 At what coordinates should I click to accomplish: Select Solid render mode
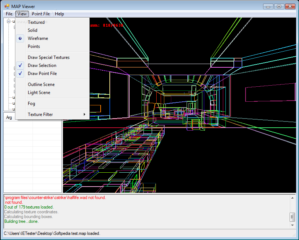52,30
